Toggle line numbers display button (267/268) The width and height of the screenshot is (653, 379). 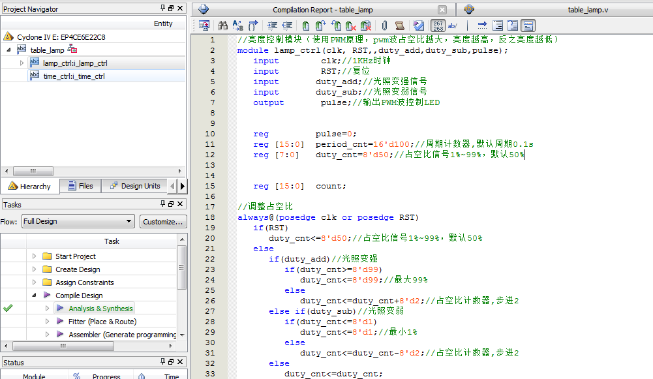pos(438,26)
